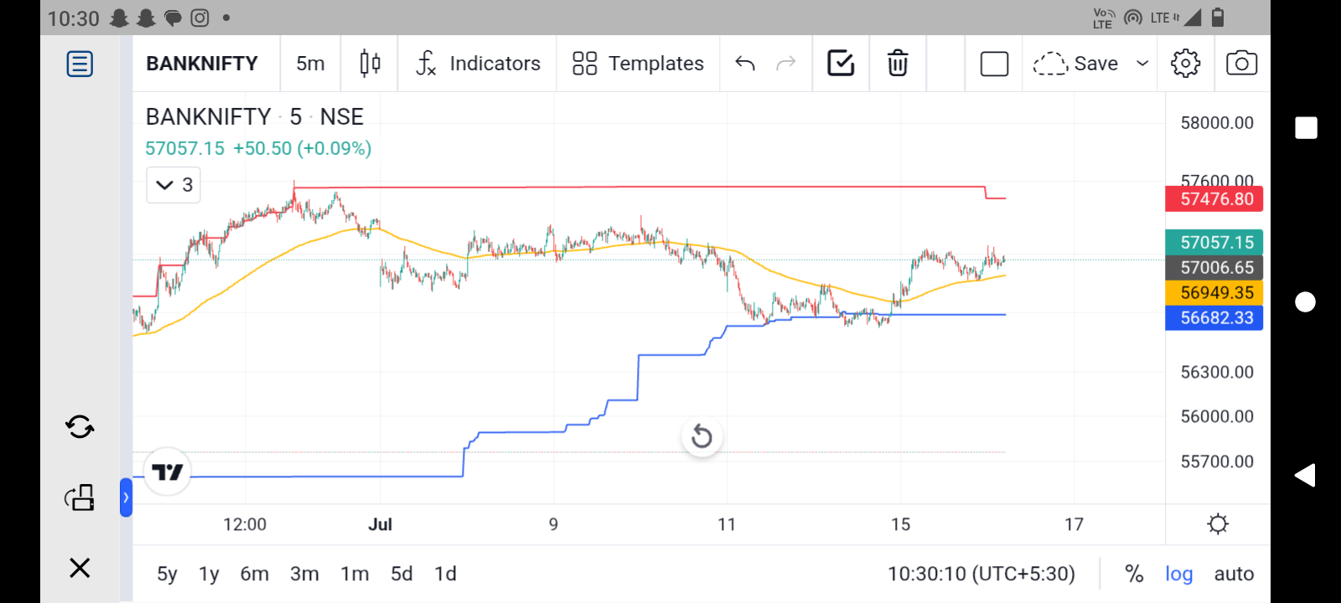Open timezone menu at 10:30:10 (UTC+5:30)
This screenshot has height=603, width=1341.
981,574
